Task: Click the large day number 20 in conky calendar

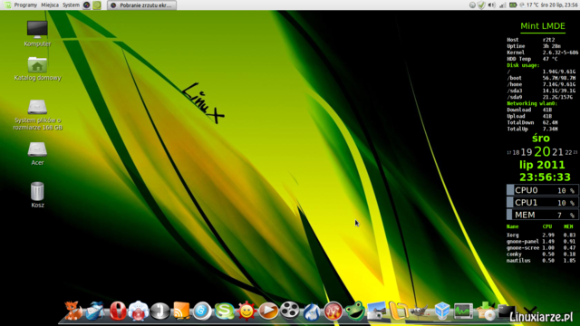Action: click(542, 151)
